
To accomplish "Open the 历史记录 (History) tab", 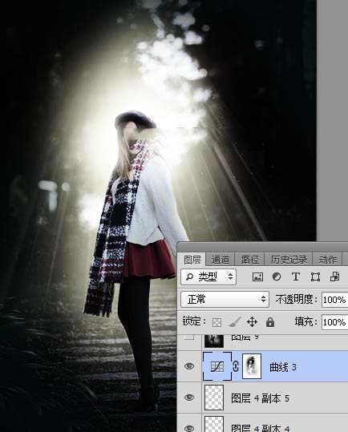I will (x=289, y=260).
